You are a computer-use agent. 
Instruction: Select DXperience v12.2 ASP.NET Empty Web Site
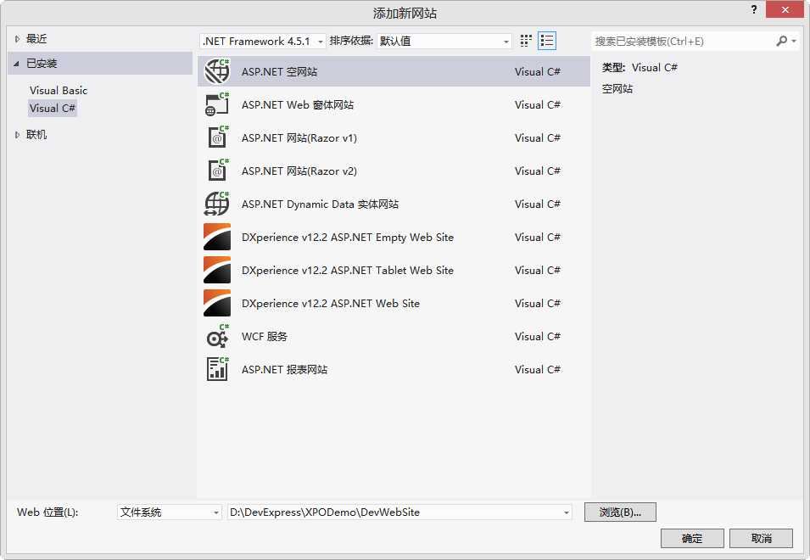tap(348, 237)
